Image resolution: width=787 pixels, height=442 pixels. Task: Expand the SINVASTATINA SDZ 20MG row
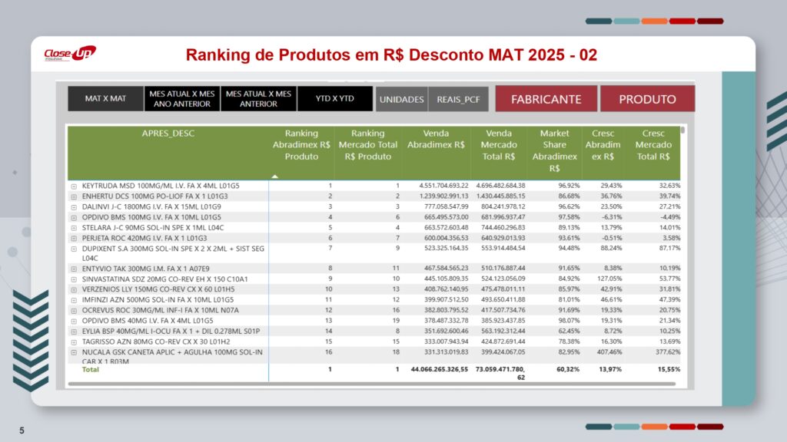tap(74, 279)
